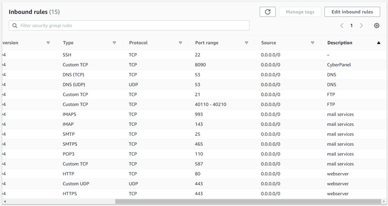Open Port range column sort dropdown

246,43
